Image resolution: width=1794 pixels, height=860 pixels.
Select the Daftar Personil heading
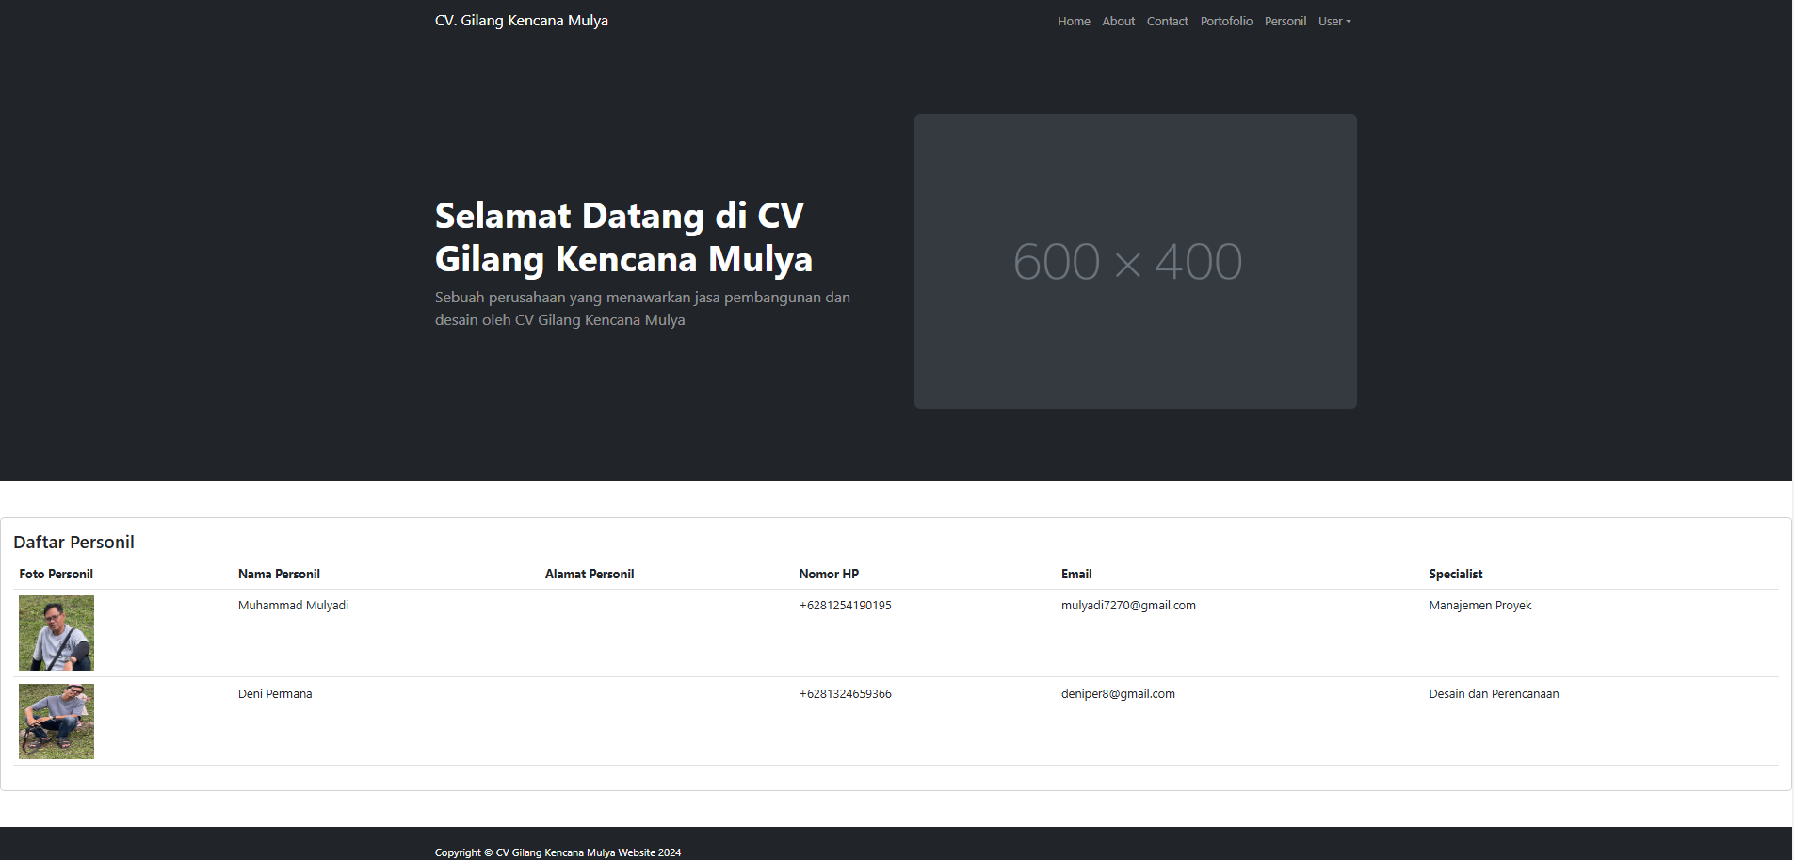coord(74,542)
